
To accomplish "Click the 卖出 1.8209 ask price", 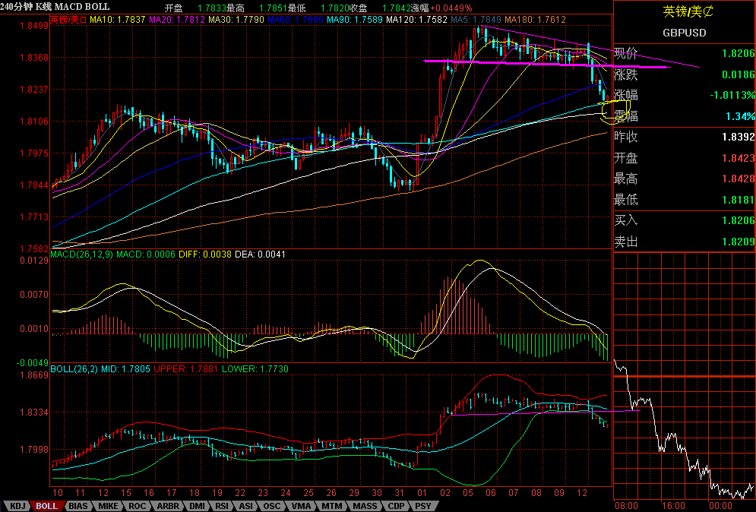I will coord(684,242).
